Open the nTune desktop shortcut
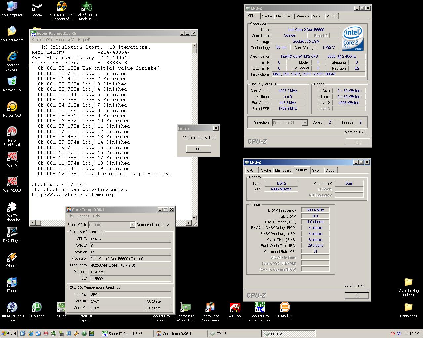Viewport: 423px width, 338px height. tap(61, 310)
